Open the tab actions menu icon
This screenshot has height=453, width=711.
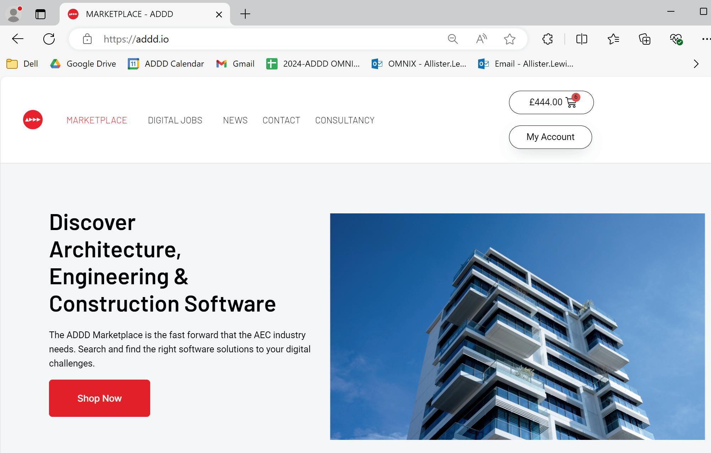coord(40,14)
